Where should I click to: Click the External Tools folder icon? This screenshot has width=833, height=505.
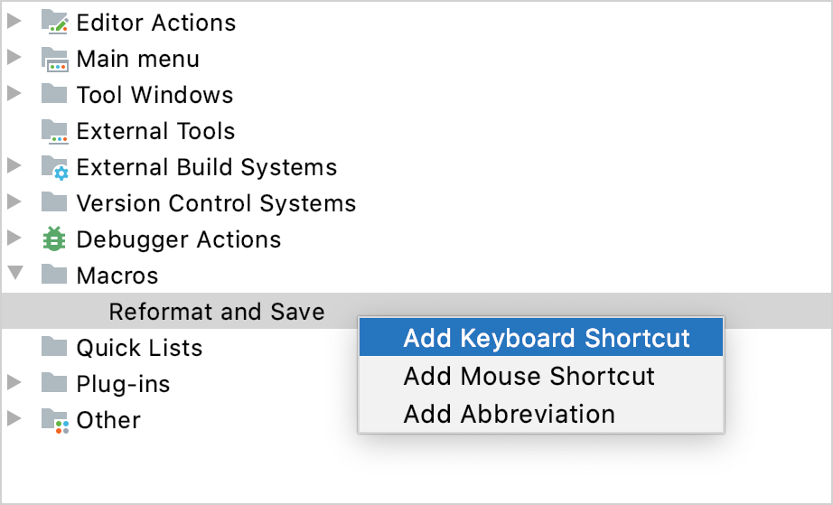click(54, 131)
